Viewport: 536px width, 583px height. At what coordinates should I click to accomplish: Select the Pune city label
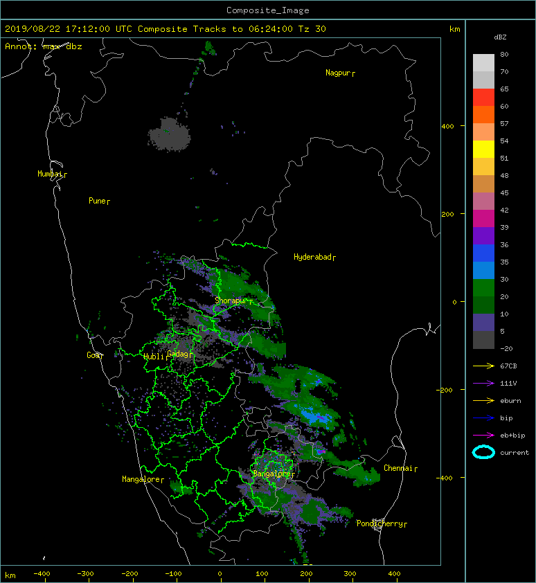click(x=97, y=201)
